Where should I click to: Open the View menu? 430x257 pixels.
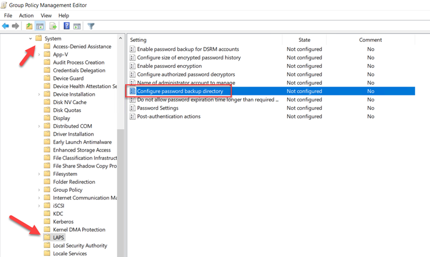[x=46, y=15]
